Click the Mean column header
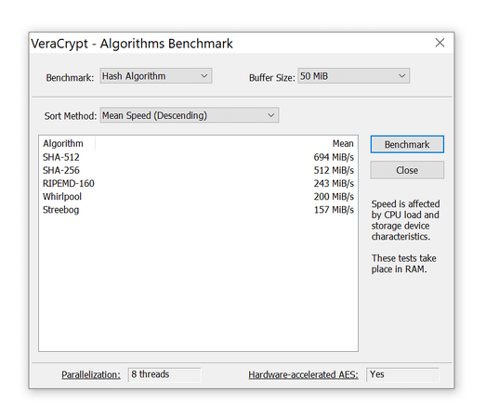 point(226,143)
